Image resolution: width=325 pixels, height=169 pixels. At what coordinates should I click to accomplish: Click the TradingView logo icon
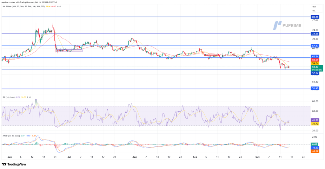coord(3,164)
